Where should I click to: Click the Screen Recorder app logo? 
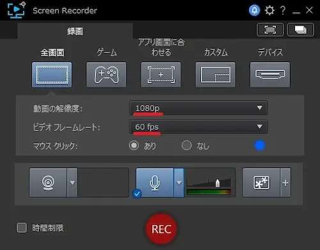click(x=16, y=10)
